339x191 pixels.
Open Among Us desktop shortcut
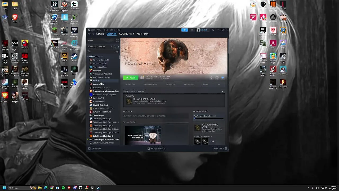25,44
